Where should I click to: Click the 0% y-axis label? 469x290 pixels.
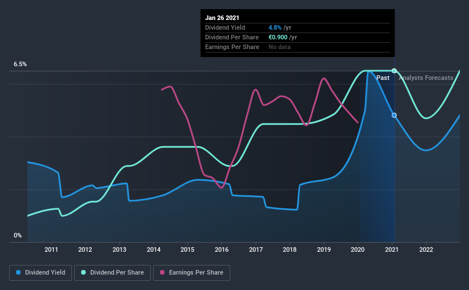pyautogui.click(x=18, y=236)
